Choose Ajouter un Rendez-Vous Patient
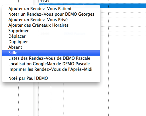 [51, 9]
